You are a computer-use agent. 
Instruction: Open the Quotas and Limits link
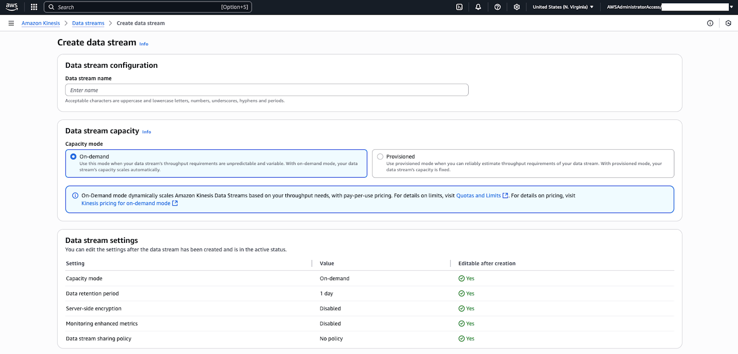[x=478, y=195]
